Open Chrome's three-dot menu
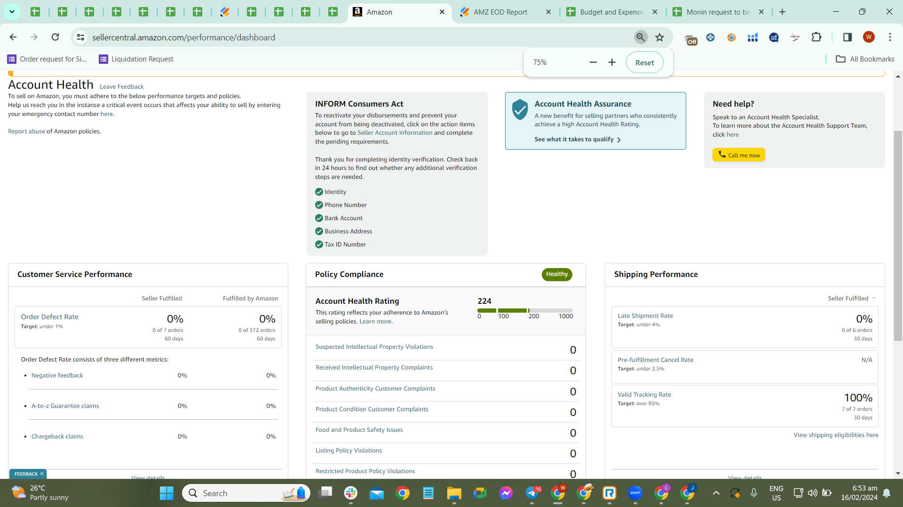The width and height of the screenshot is (903, 507). [890, 37]
